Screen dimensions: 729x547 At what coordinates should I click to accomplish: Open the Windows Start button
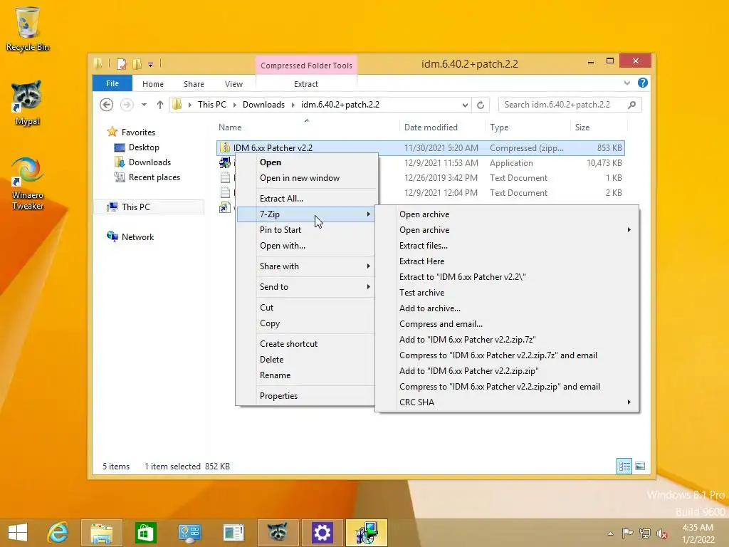point(18,533)
